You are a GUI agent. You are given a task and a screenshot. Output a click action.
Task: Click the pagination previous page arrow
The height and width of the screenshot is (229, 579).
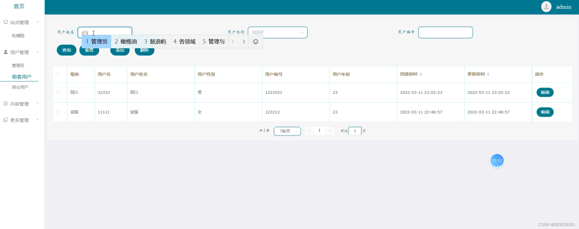309,130
